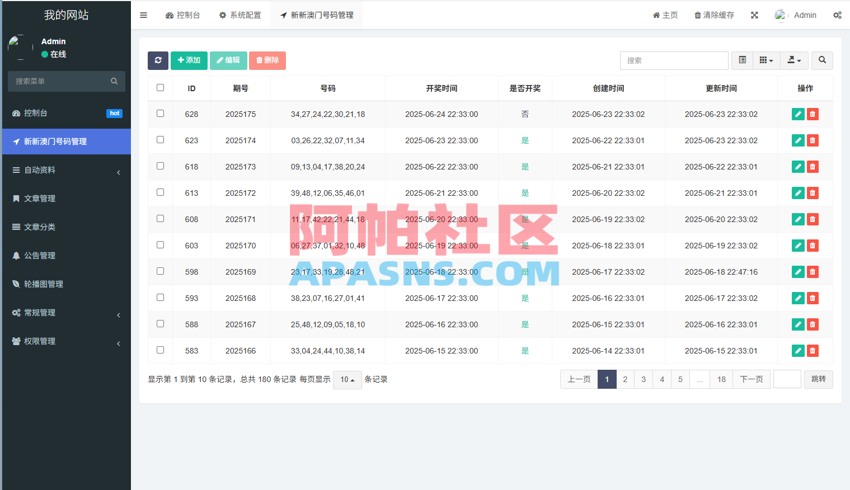Edit row with ID 613
850x490 pixels.
798,193
